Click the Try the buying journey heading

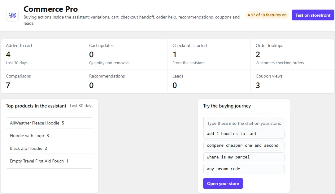pyautogui.click(x=227, y=106)
